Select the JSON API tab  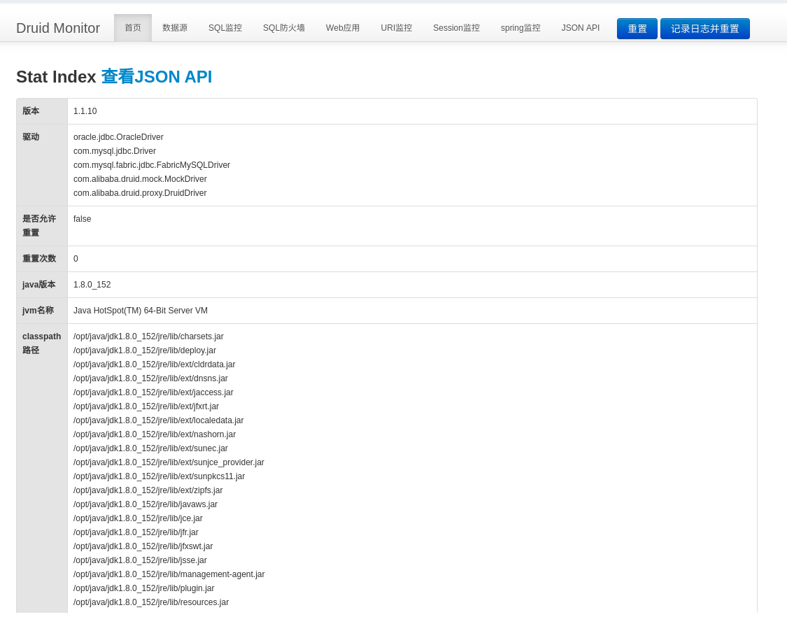click(x=580, y=28)
